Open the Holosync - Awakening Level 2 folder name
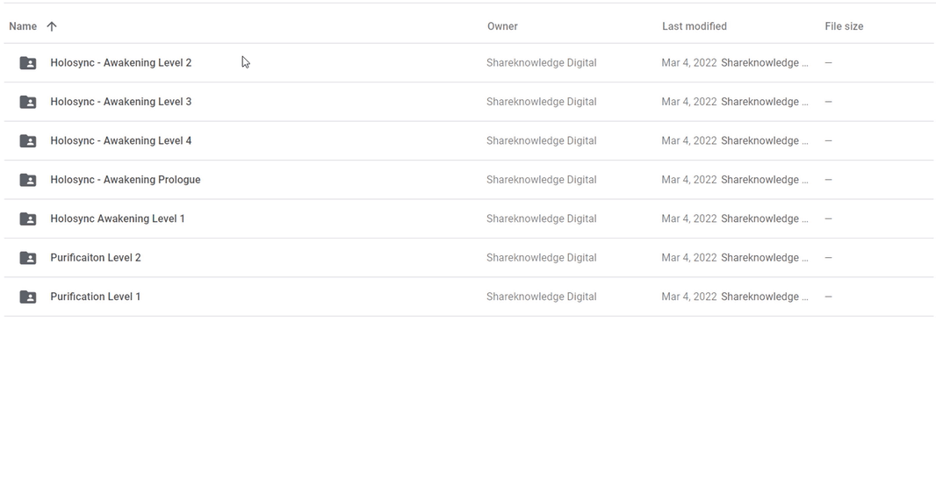The width and height of the screenshot is (936, 486). 121,62
